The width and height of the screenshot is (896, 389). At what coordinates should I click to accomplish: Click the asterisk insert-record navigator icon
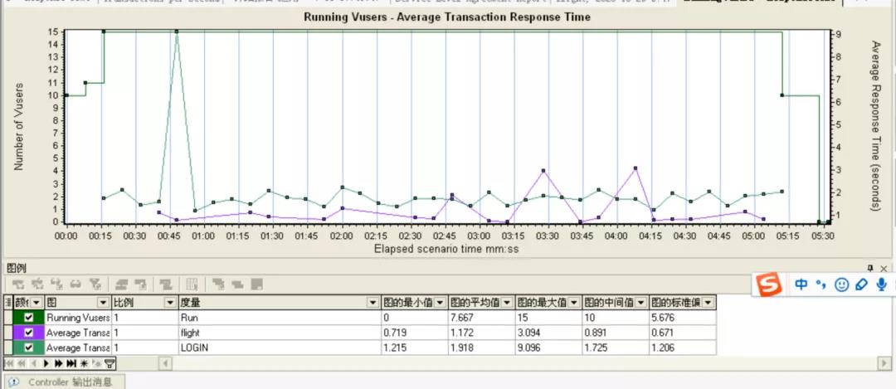point(84,363)
